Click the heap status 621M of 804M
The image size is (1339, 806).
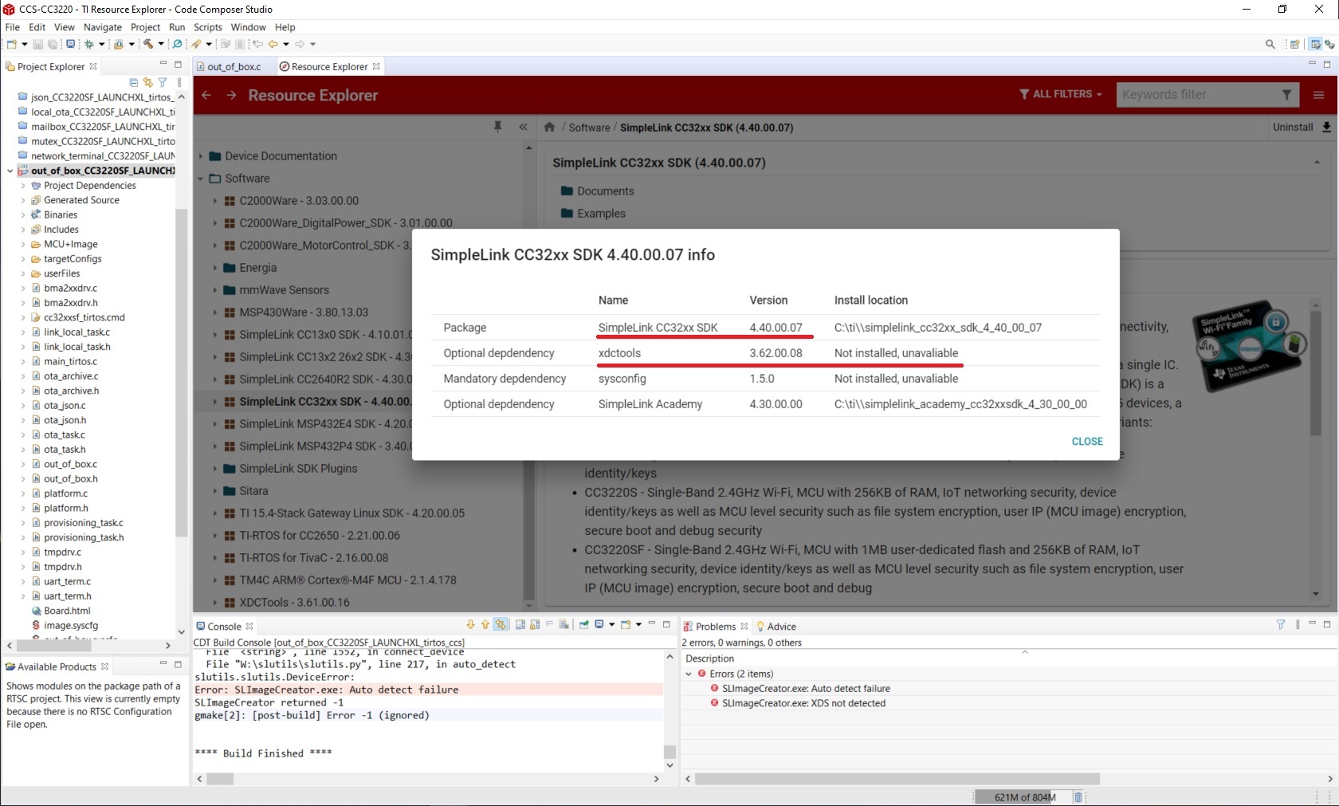[1025, 797]
